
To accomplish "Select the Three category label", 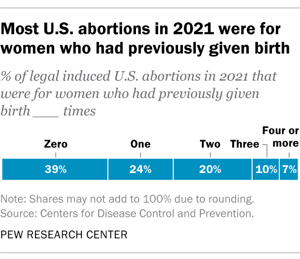I will coord(245,144).
